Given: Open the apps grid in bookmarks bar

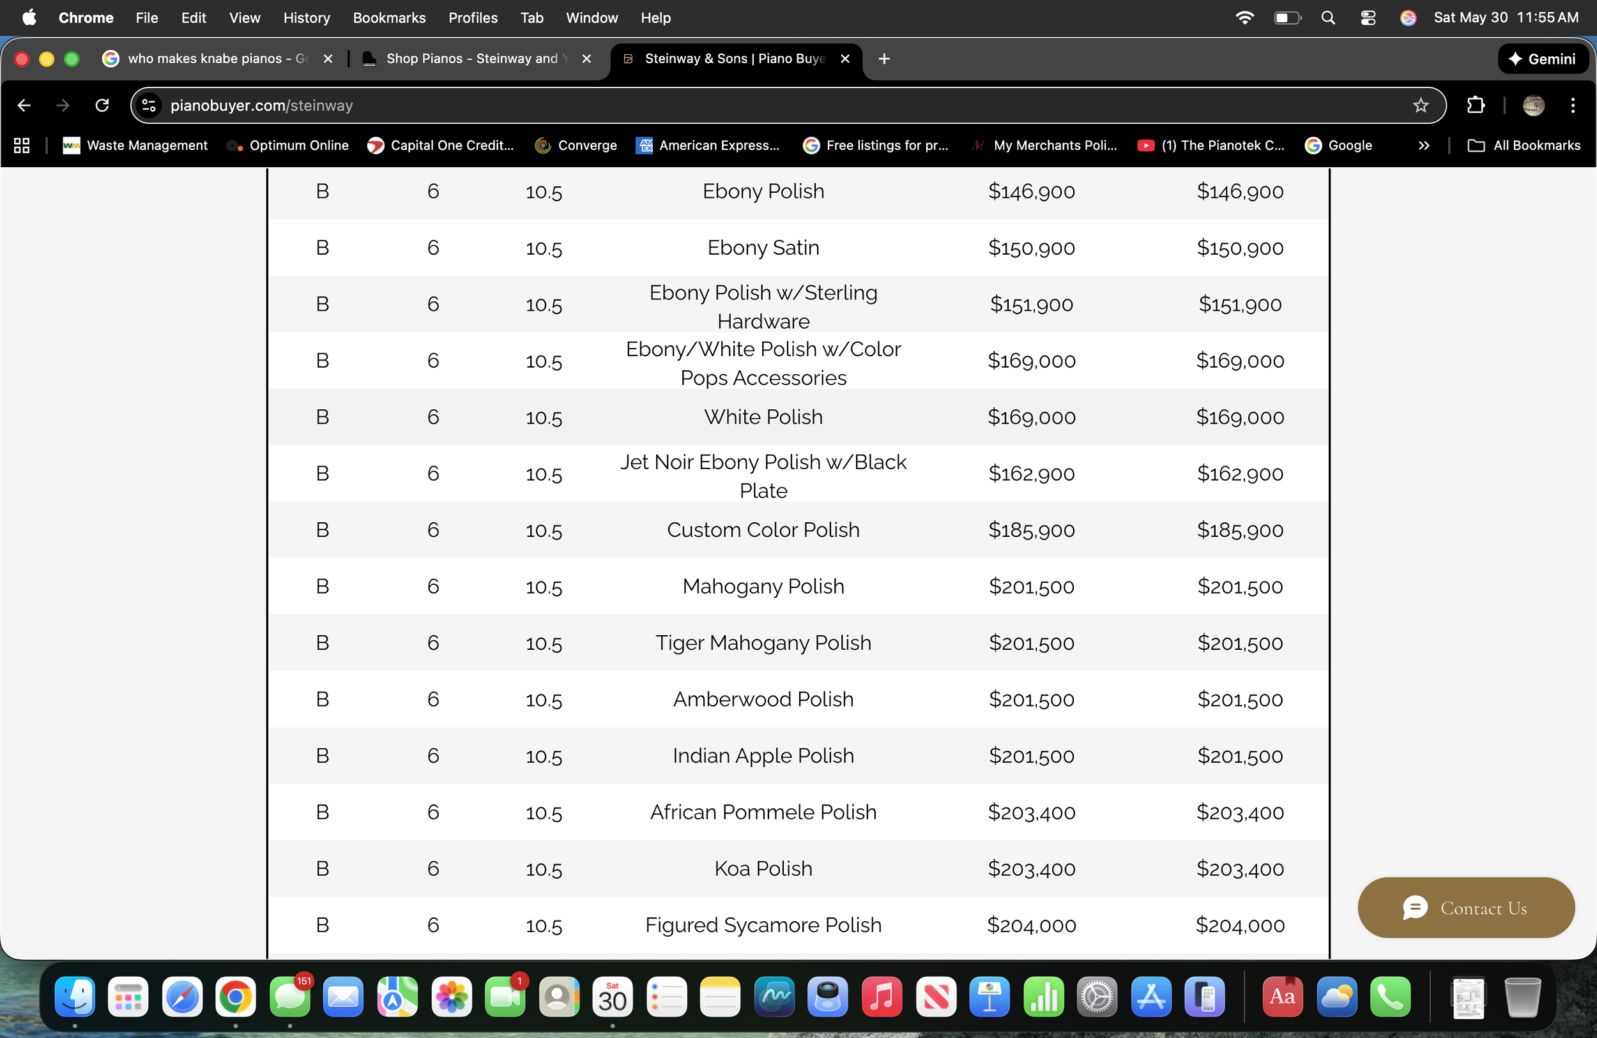Looking at the screenshot, I should click(x=22, y=146).
